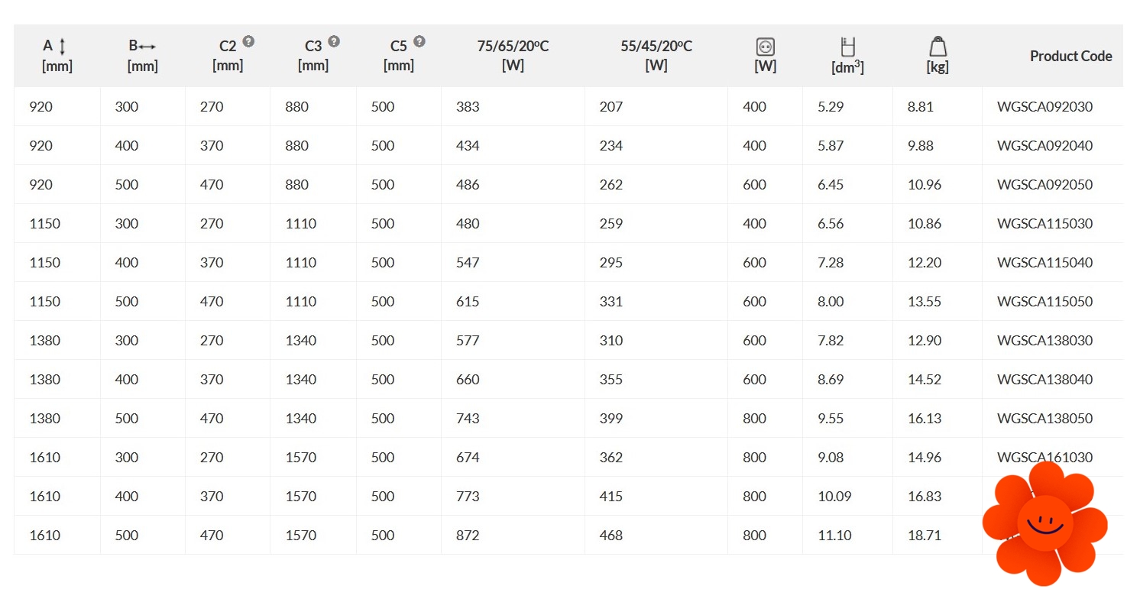Screen dimensions: 1140x612
Task: Click the water volume container icon
Action: pyautogui.click(x=847, y=47)
